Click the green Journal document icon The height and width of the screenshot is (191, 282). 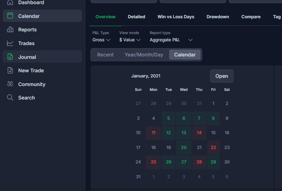(x=10, y=56)
